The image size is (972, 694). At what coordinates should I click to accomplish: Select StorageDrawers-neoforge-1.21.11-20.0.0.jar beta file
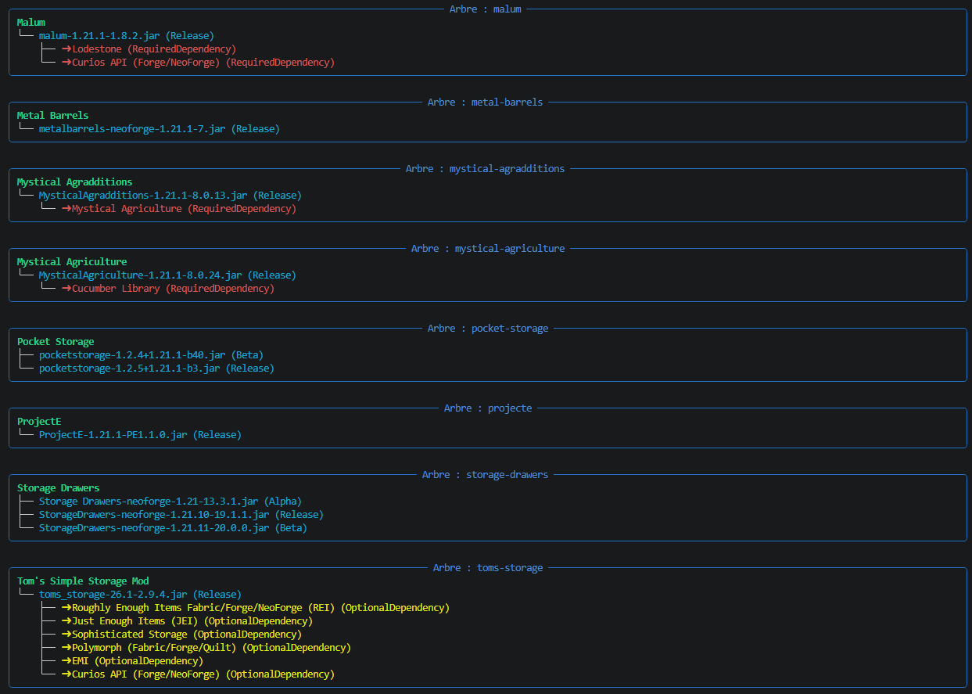coord(174,528)
